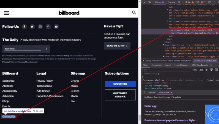
Task: Open the Reprints & Permissions link
Action: [x=50, y=96]
